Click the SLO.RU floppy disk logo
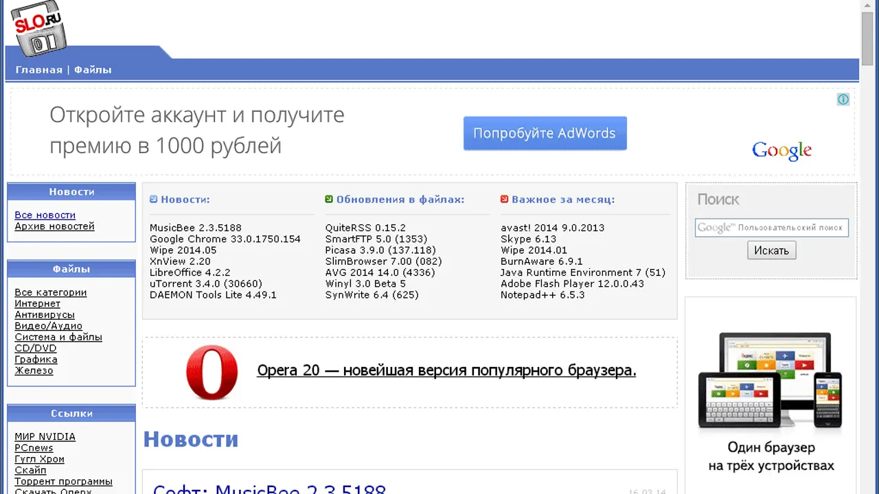The width and height of the screenshot is (879, 494). coord(38,29)
